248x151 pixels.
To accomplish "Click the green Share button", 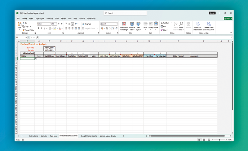I will 228,19.
